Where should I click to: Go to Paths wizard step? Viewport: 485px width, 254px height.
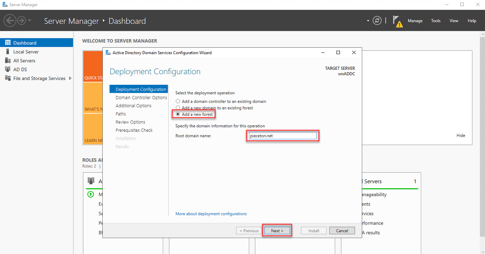click(x=120, y=114)
